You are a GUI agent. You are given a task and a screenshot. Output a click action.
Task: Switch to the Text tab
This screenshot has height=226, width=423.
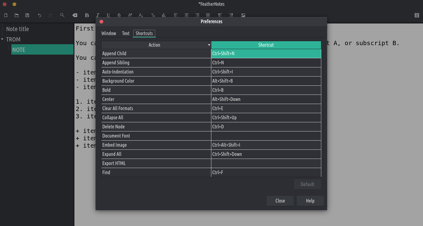[x=126, y=33]
